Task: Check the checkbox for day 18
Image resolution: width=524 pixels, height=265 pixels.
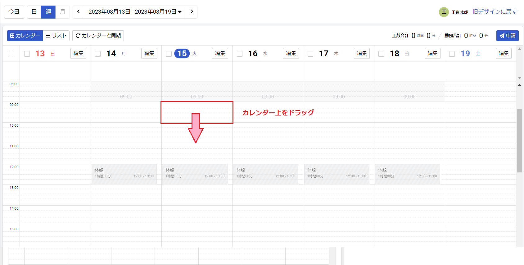Action: click(x=381, y=54)
